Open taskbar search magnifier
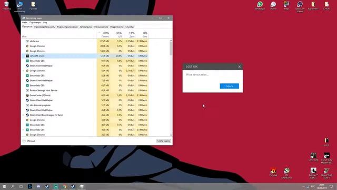This screenshot has height=190, width=337. [13, 186]
